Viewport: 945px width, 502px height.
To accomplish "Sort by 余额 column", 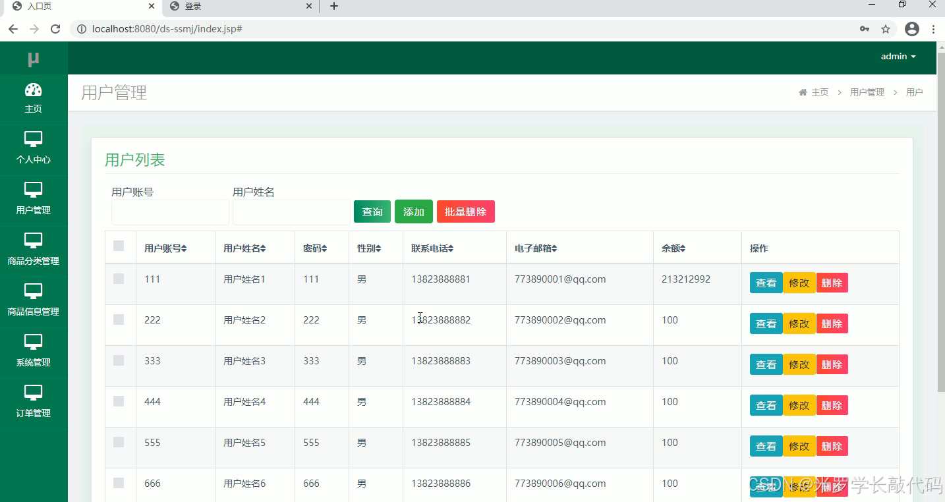I will pos(673,248).
